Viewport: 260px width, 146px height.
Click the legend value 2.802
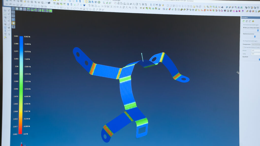tap(15, 134)
